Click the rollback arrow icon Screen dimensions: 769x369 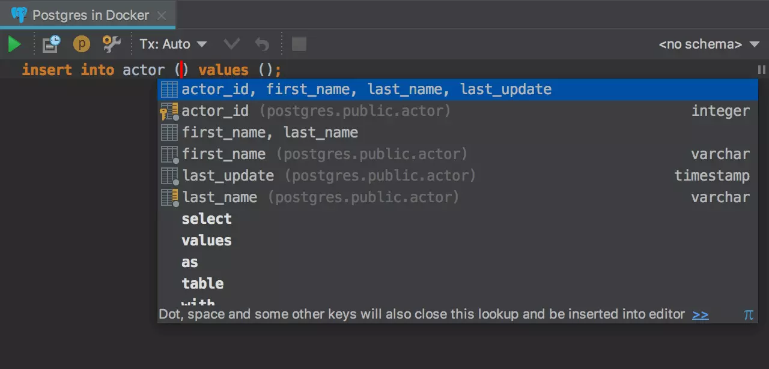(x=262, y=44)
